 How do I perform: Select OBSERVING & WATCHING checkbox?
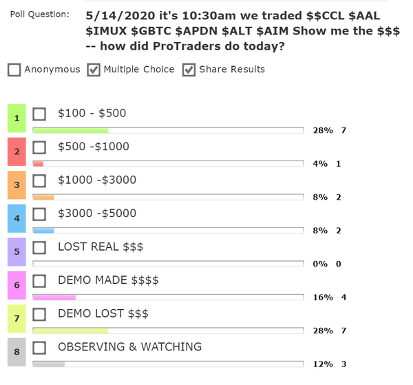(40, 347)
